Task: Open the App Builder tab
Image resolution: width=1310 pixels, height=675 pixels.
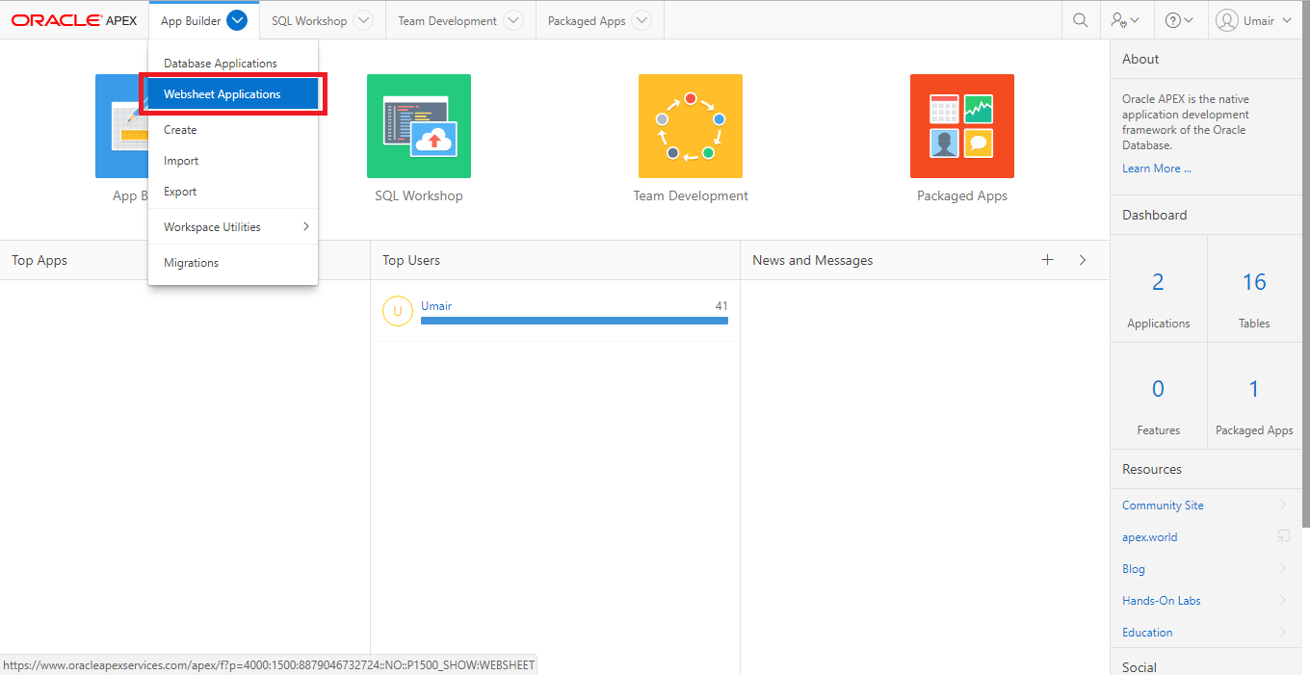Action: click(191, 21)
